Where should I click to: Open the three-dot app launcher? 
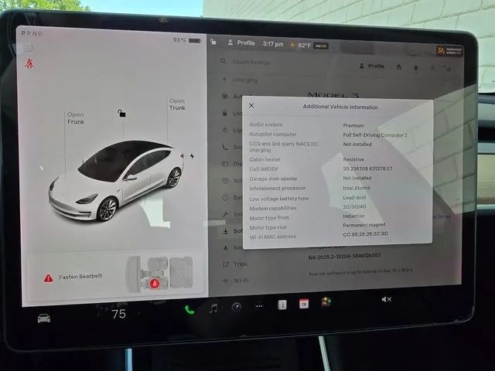tap(259, 306)
